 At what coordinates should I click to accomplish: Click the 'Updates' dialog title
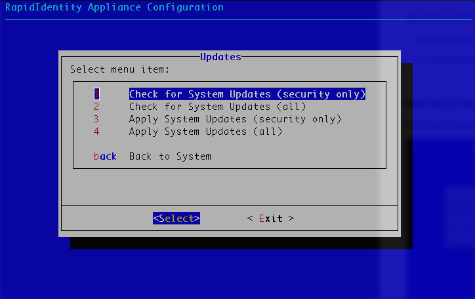(x=220, y=57)
